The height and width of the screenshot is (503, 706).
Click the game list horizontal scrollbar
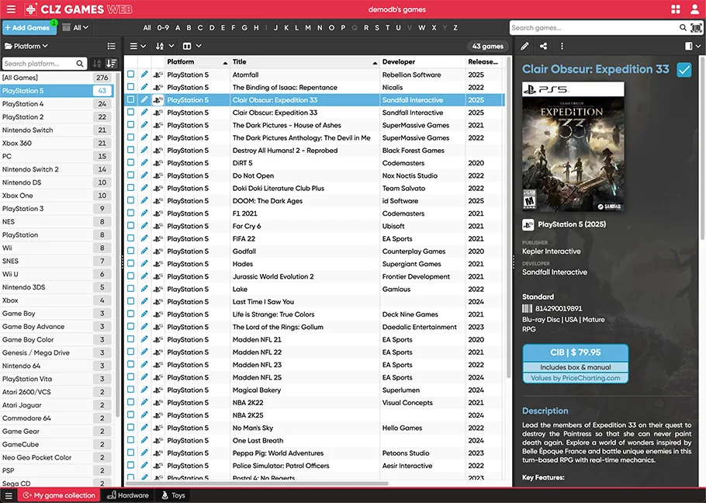[x=257, y=484]
